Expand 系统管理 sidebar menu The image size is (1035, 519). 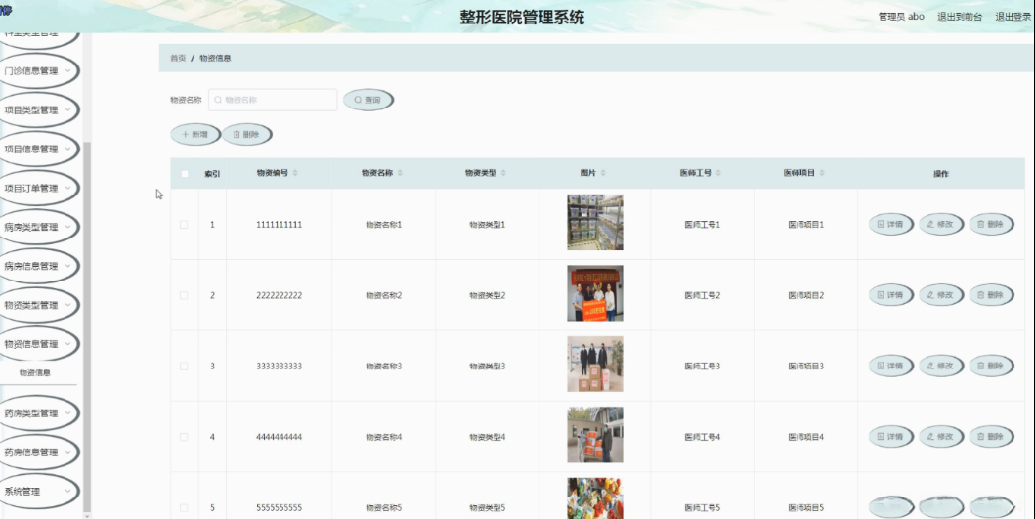(38, 492)
